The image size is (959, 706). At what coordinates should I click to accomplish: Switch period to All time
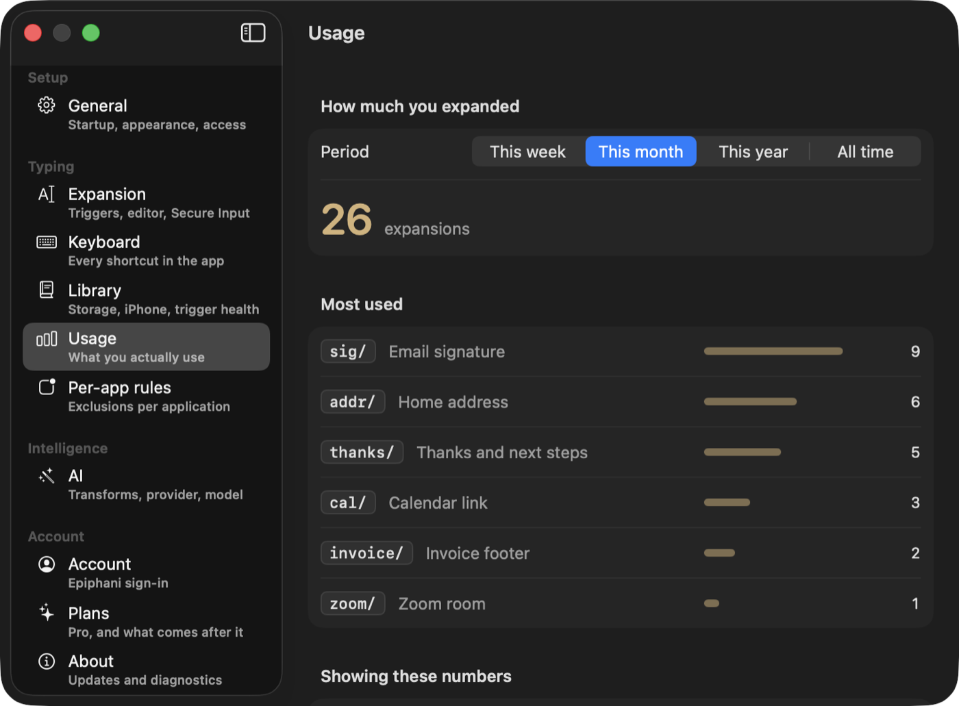coord(865,151)
